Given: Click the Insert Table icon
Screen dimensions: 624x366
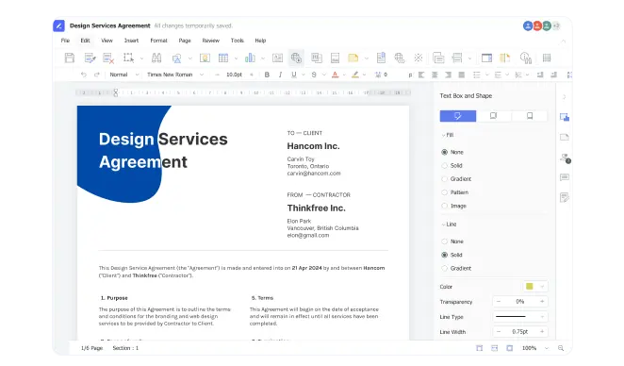Looking at the screenshot, I should (x=223, y=58).
